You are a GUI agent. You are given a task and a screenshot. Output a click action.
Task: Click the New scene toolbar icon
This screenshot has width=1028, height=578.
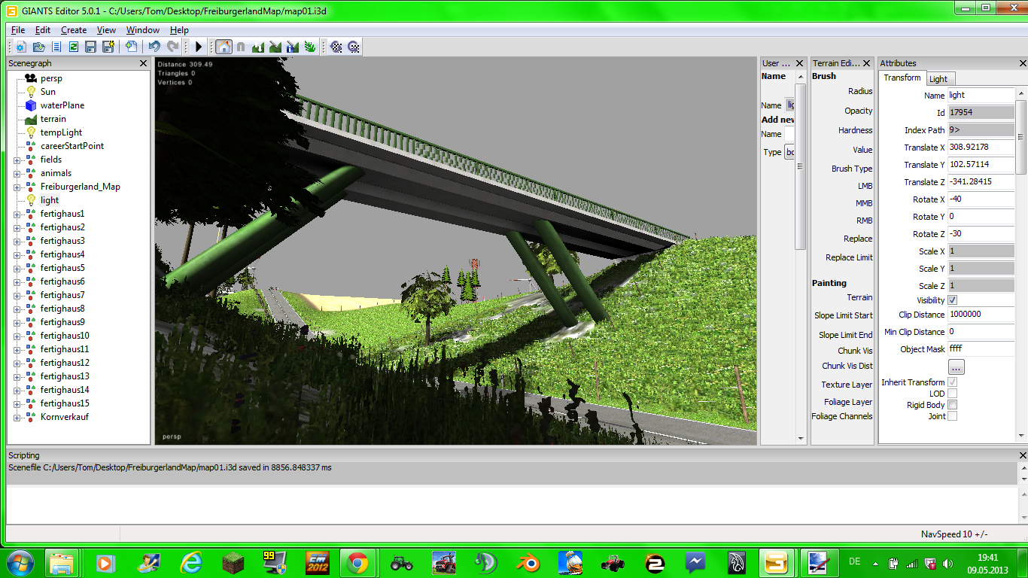(x=20, y=47)
